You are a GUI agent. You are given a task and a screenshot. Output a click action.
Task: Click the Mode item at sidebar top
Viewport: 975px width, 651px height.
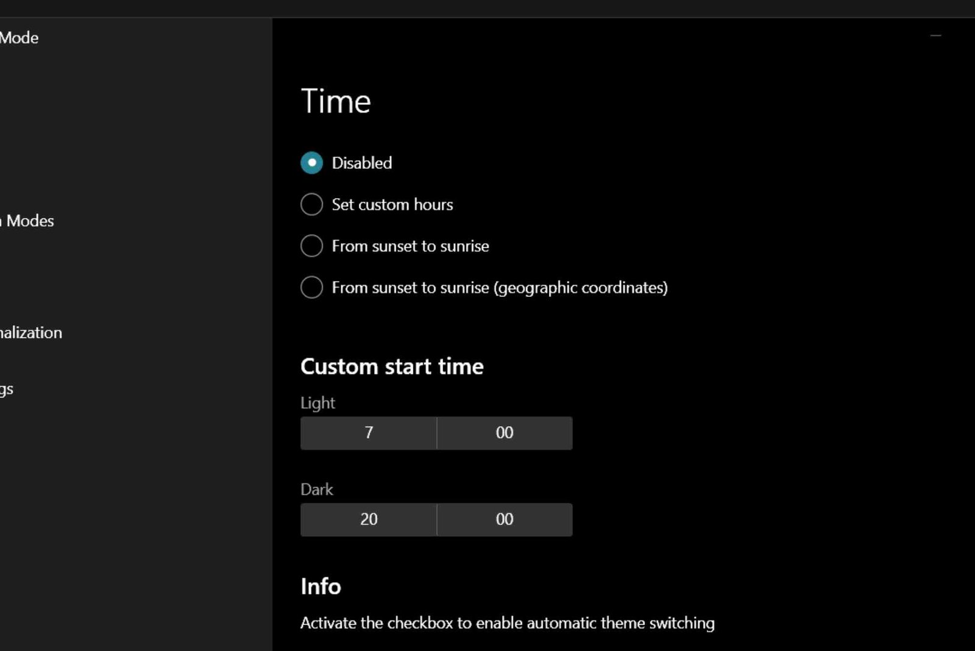point(20,37)
